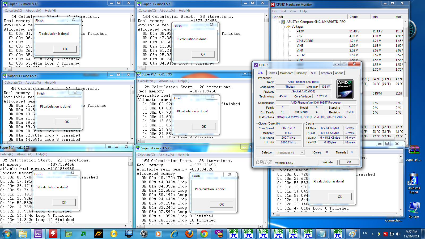This screenshot has height=239, width=425.
Task: Click the Value column header in HWMonitor
Action: point(359,17)
